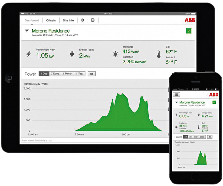Click the plug Energy Today icon on tablet

72,54
